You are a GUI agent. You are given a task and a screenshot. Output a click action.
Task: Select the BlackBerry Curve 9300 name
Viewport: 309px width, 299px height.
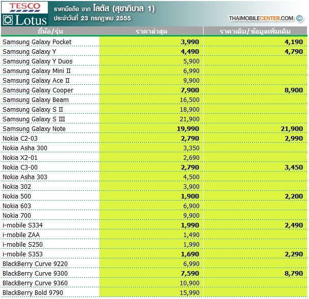pyautogui.click(x=35, y=273)
